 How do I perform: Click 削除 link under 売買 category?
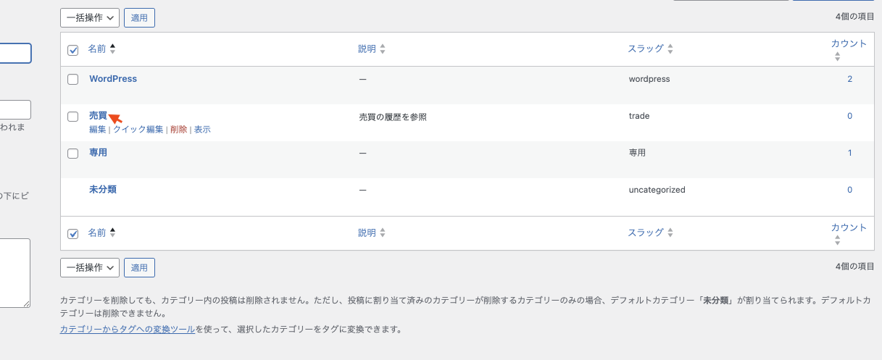[x=178, y=130]
